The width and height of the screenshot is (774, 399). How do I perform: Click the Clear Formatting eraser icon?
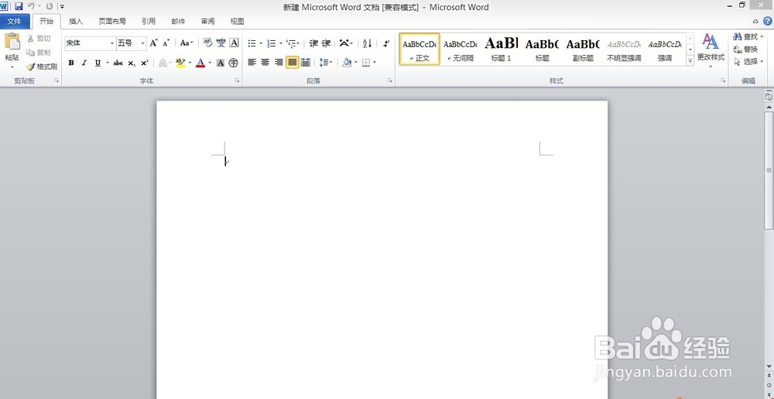click(207, 43)
